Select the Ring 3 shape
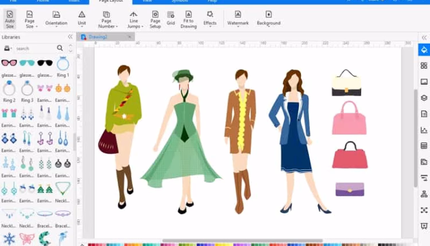The height and width of the screenshot is (246, 430). (27, 88)
